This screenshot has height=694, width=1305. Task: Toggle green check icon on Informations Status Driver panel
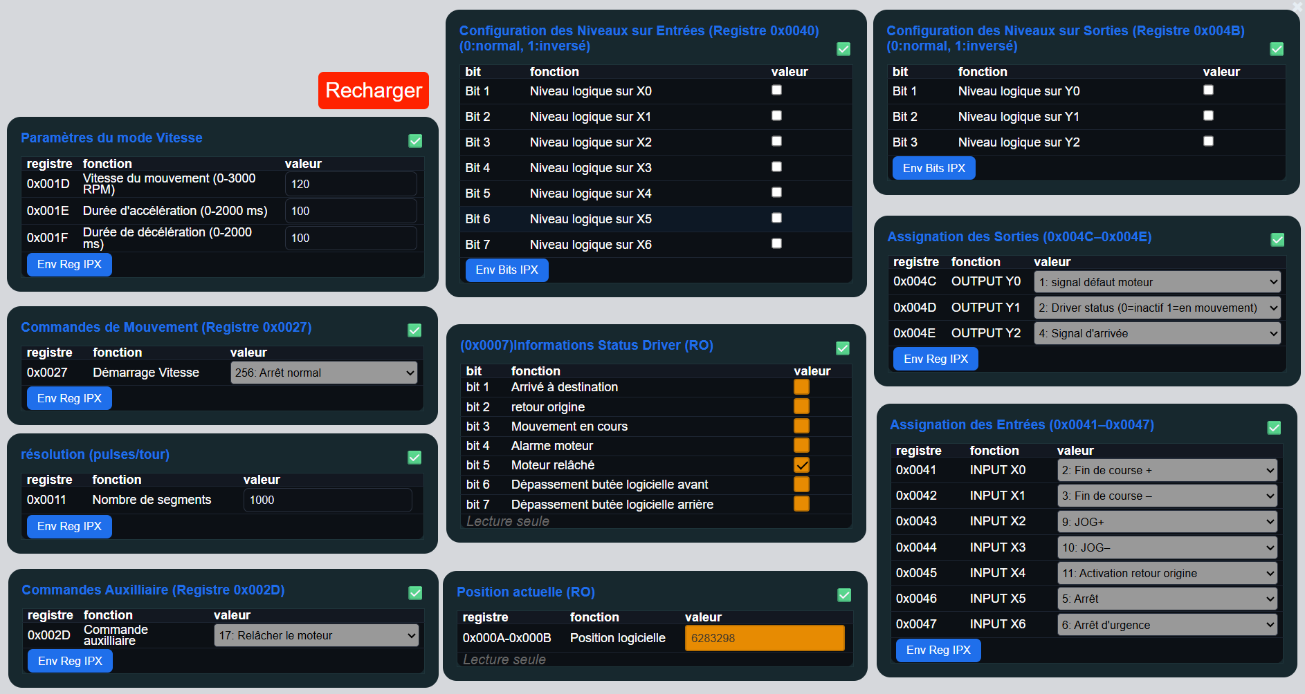click(843, 348)
